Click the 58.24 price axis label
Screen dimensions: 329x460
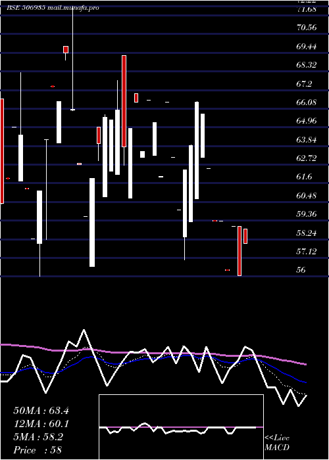[307, 233]
